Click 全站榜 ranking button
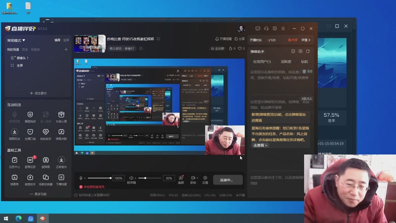 tap(217, 48)
